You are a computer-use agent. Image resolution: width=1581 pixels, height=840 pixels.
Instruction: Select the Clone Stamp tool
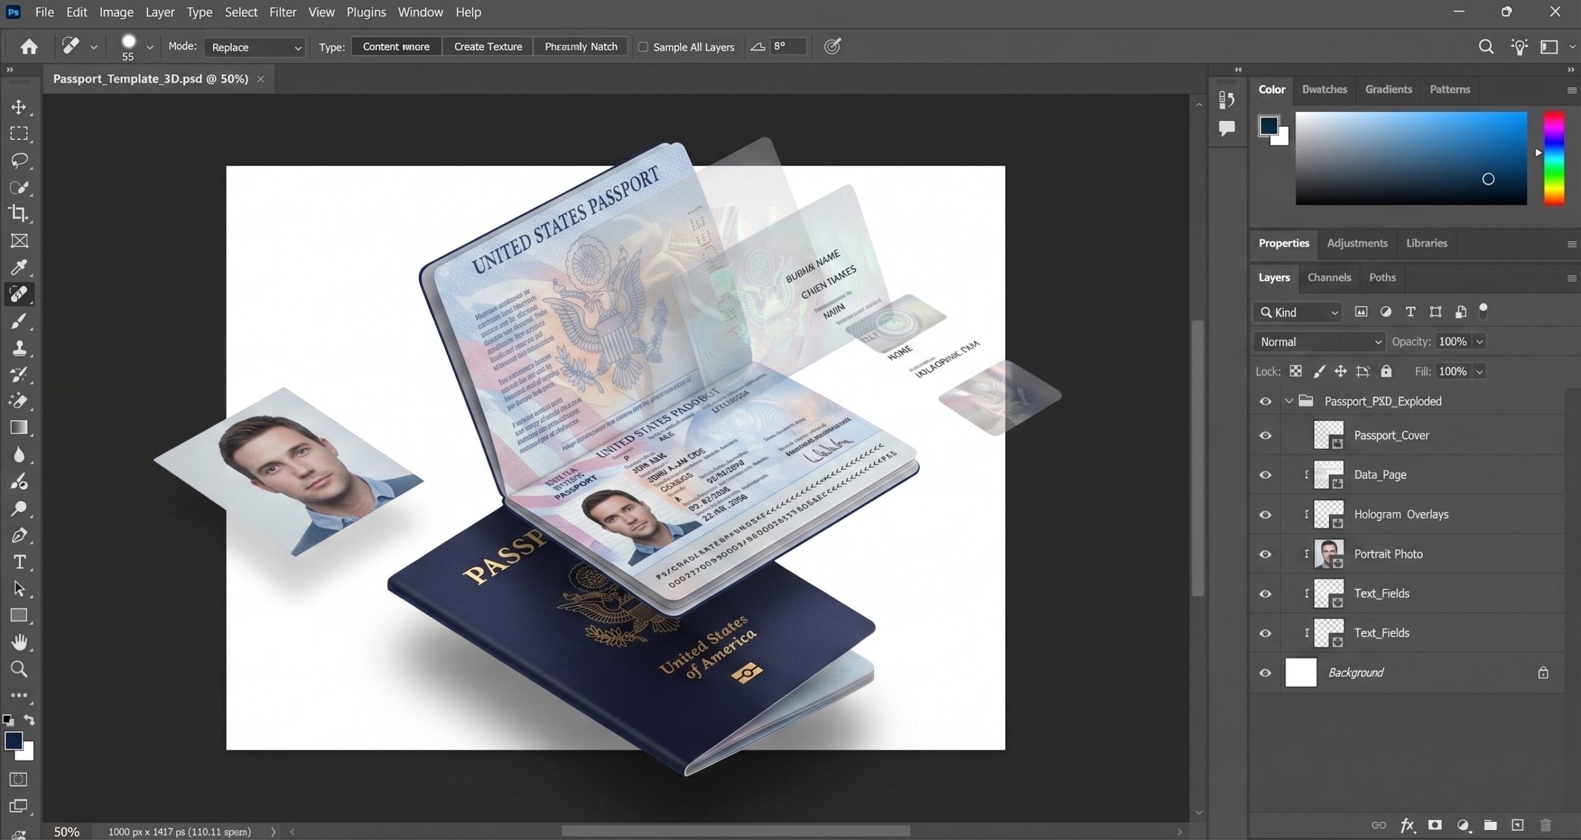[x=19, y=347]
